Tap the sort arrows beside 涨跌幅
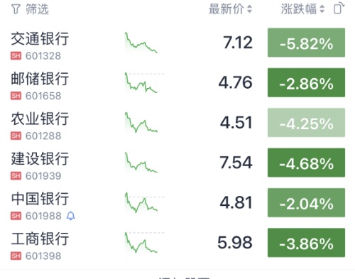The height and width of the screenshot is (279, 355). (322, 9)
